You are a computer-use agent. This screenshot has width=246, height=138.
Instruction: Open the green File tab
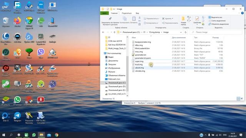[104, 13]
